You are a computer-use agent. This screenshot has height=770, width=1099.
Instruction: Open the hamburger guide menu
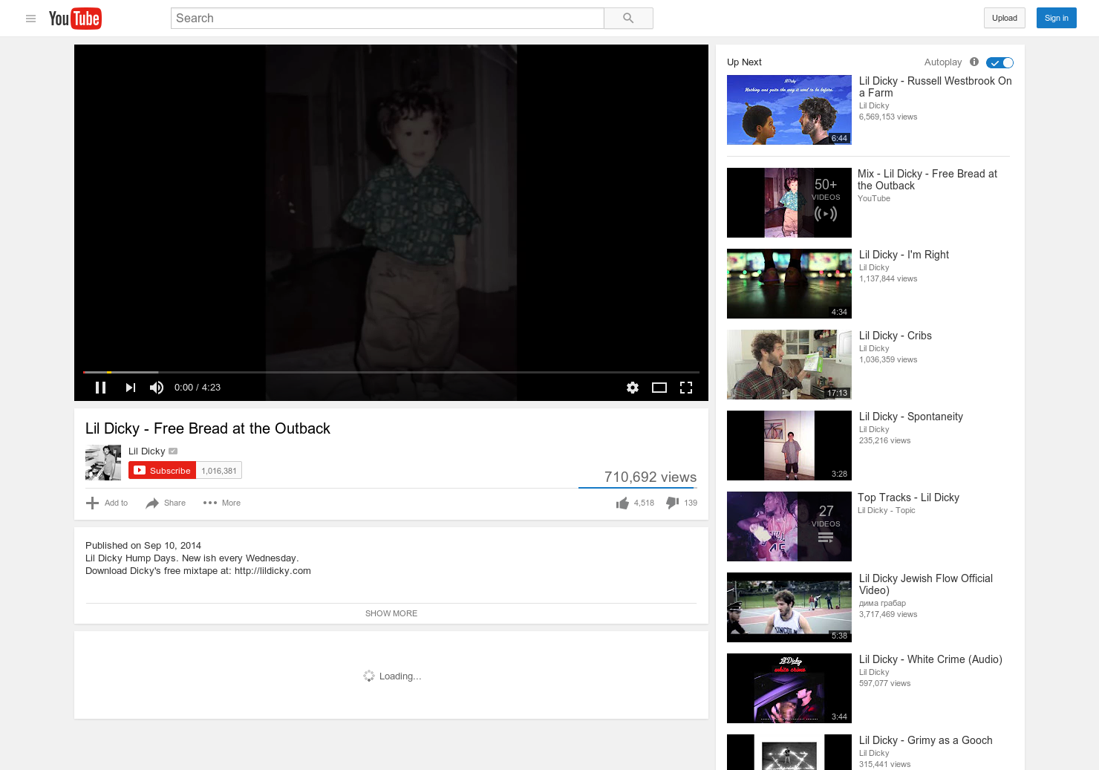pyautogui.click(x=30, y=19)
